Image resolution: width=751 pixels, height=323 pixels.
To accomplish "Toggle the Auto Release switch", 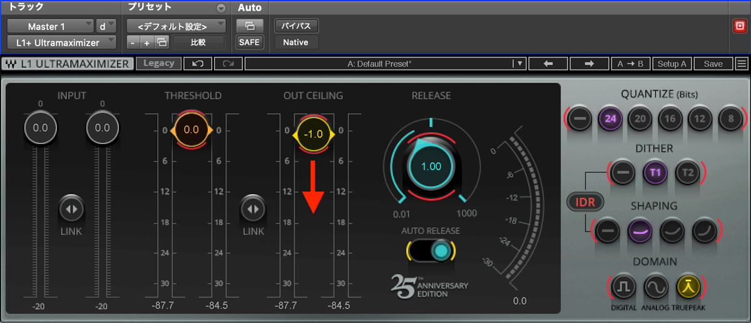I will pyautogui.click(x=431, y=251).
